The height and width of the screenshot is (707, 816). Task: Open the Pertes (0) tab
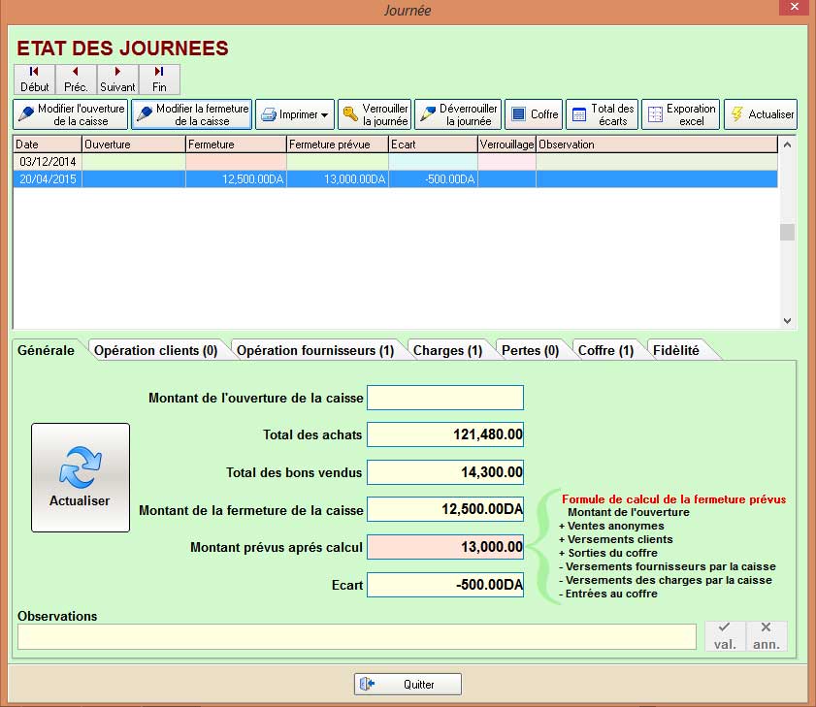[531, 351]
